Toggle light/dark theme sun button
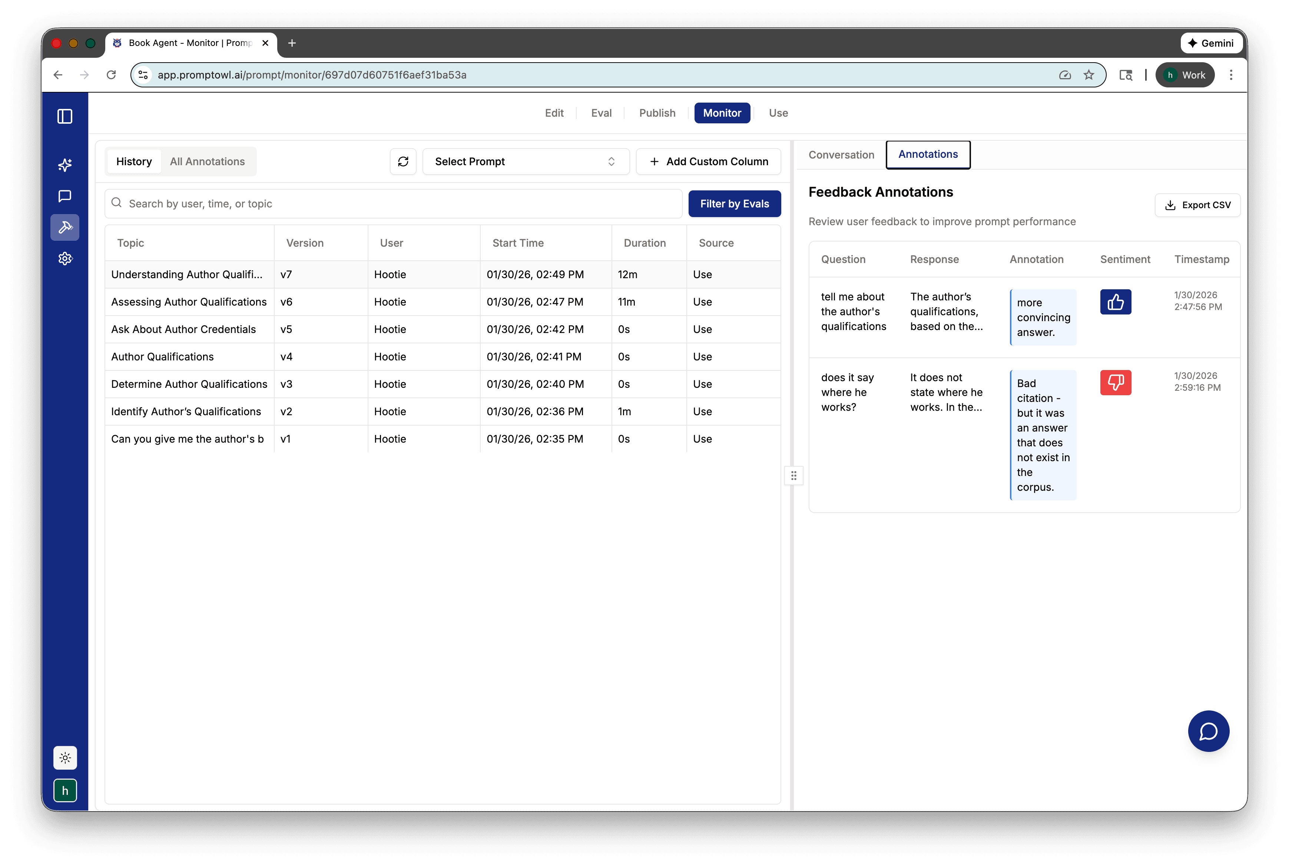Screen dimensions: 1289x866 [x=64, y=758]
